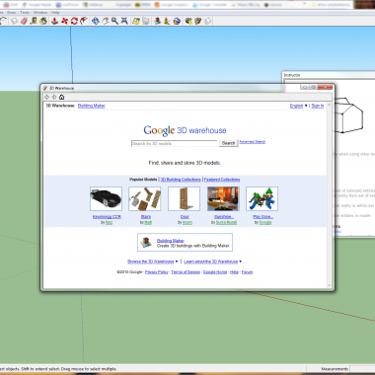Click the Search button
This screenshot has width=375, height=375.
(228, 143)
